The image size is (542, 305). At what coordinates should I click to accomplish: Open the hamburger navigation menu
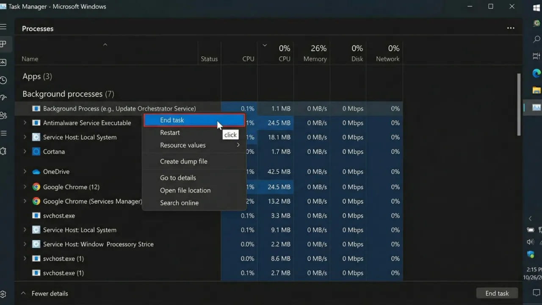[x=3, y=27]
